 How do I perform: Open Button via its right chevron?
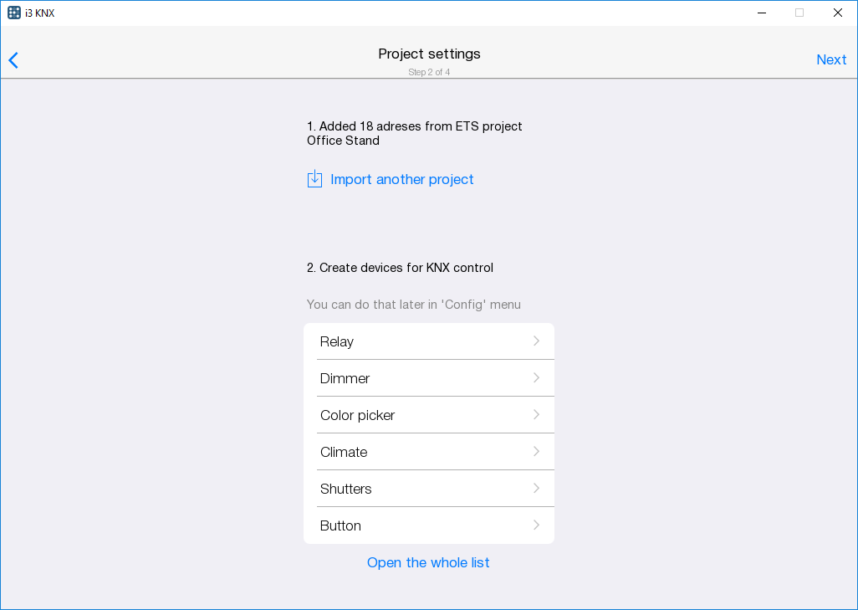tap(536, 525)
